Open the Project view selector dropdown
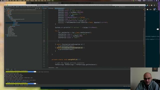Viewport: 160px width, 90px height. [8, 8]
